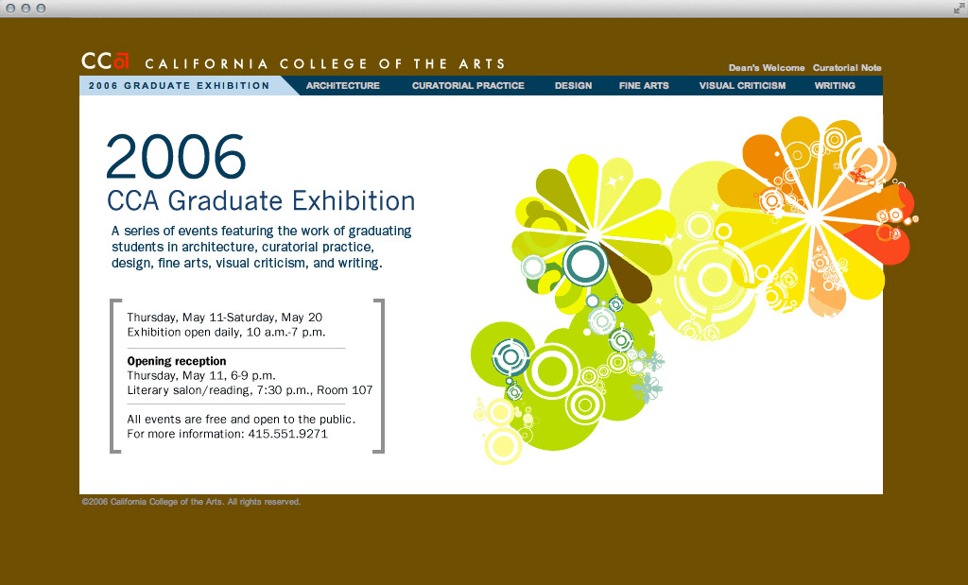The image size is (968, 585).
Task: Click the CCA Graduate Exhibition heading
Action: click(261, 201)
